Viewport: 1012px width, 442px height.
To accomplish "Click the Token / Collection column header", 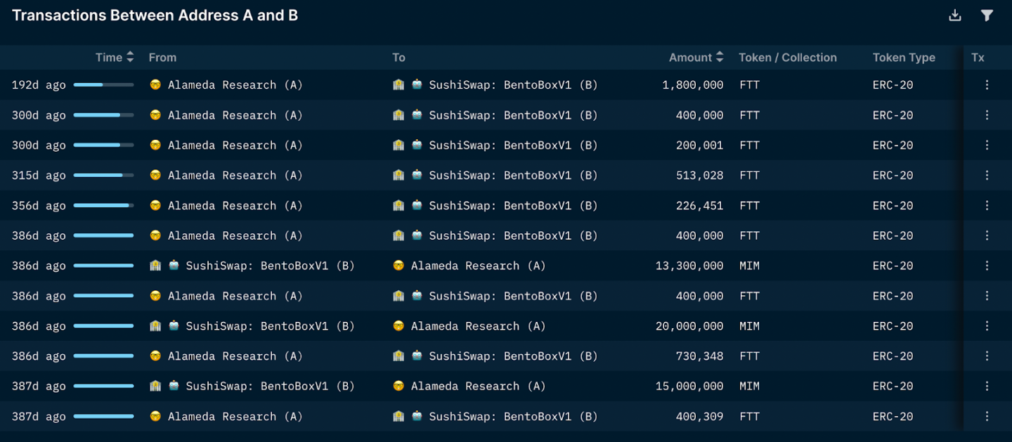I will coord(787,58).
